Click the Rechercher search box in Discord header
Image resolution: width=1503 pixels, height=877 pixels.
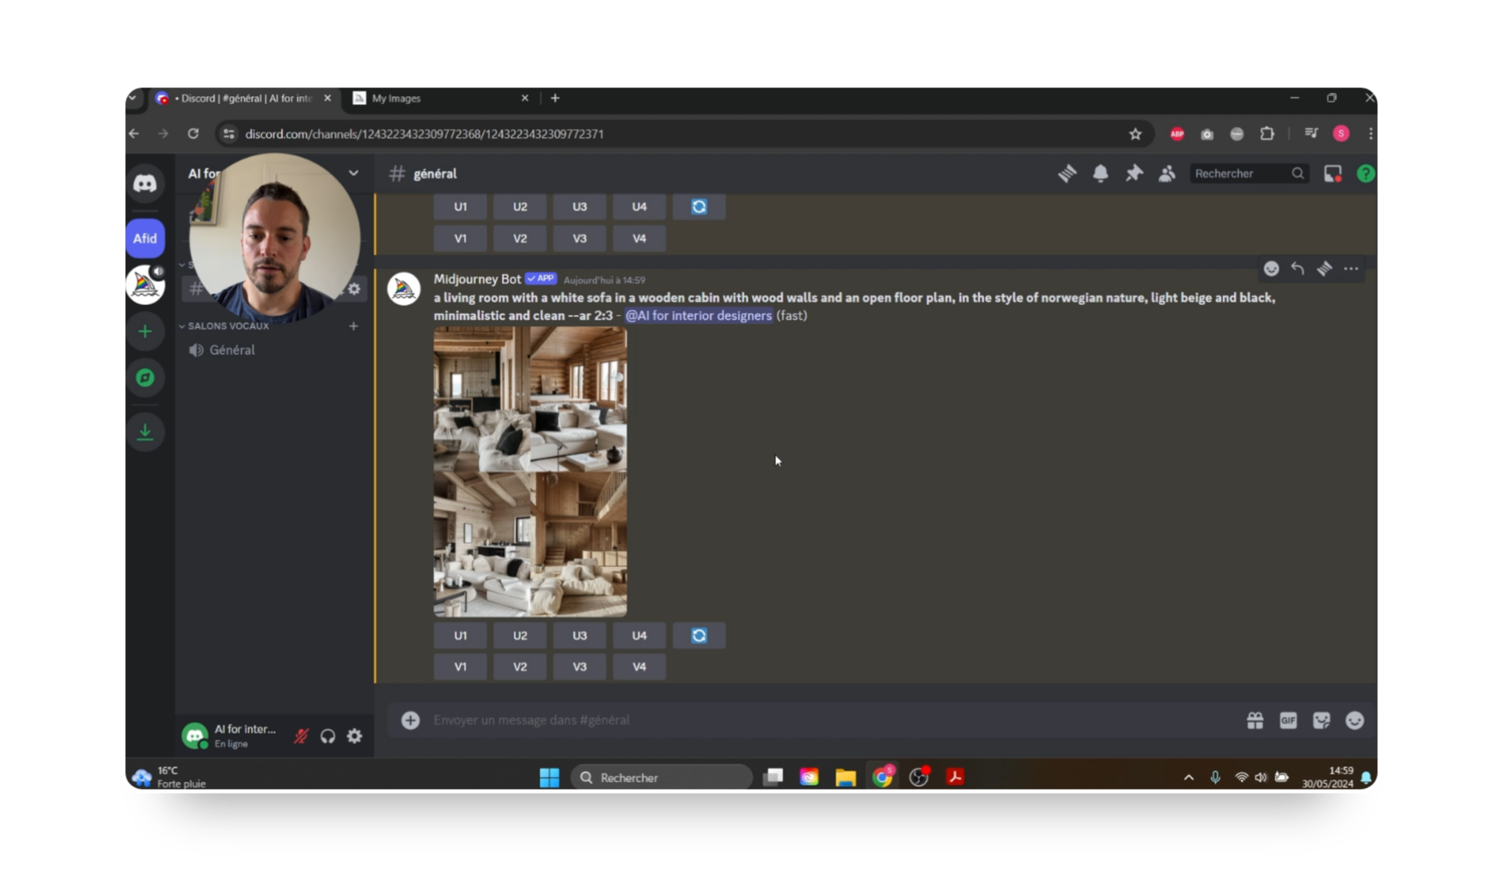(1249, 174)
